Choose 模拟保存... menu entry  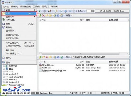tap(19, 31)
